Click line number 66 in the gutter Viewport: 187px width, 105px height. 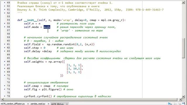pos(8,62)
